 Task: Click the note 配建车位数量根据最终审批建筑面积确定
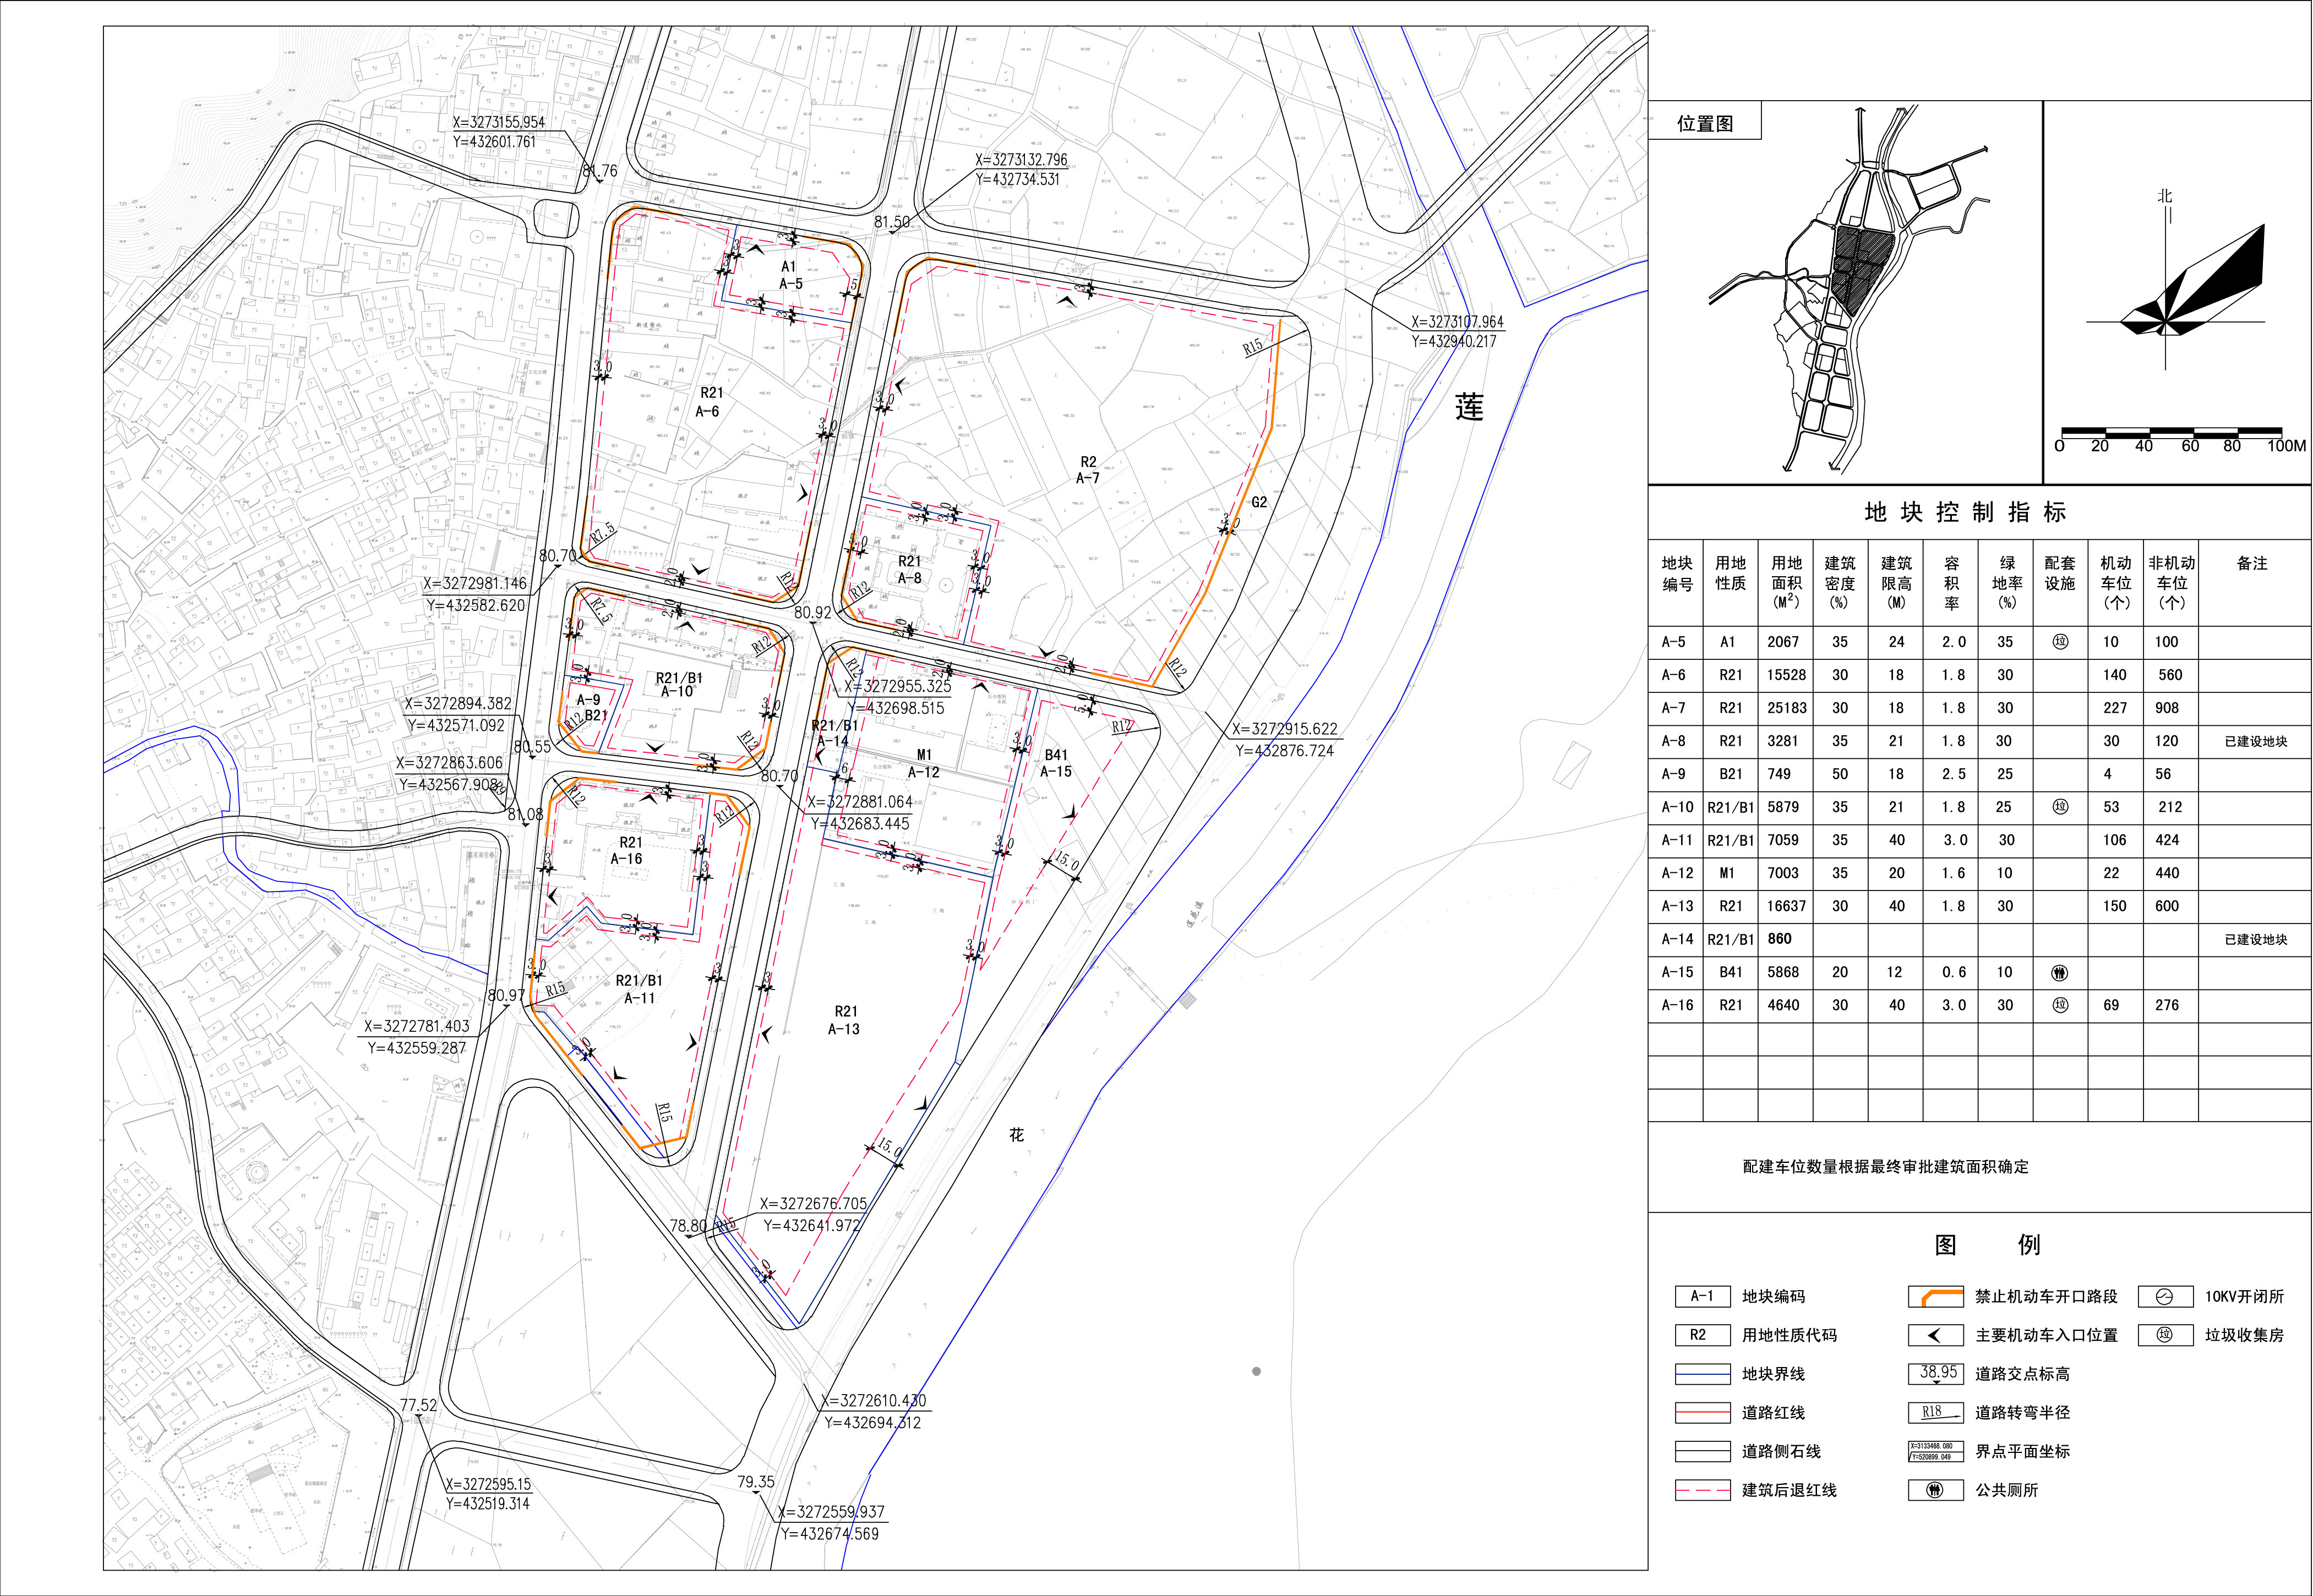pos(1886,1167)
